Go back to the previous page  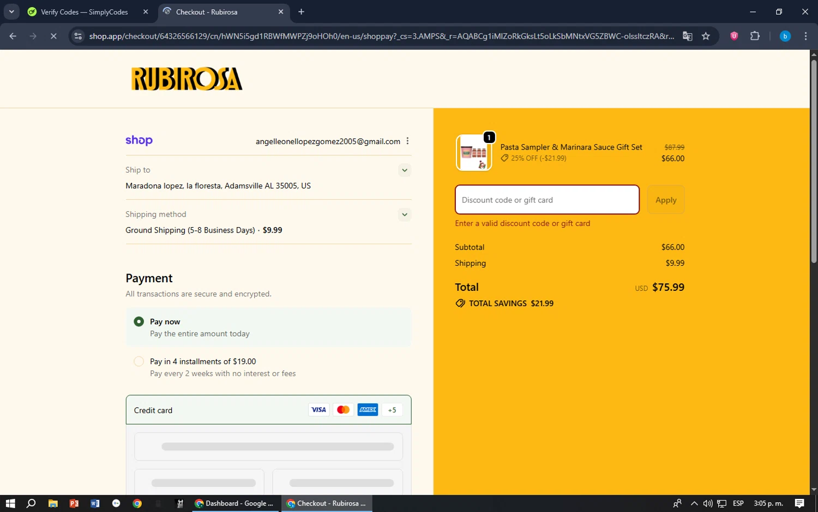tap(13, 36)
